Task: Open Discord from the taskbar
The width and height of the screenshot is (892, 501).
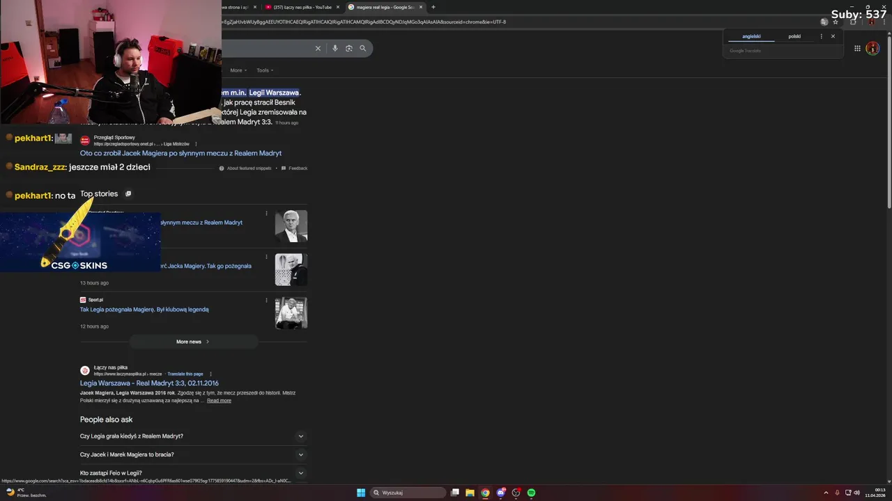Action: pos(501,493)
